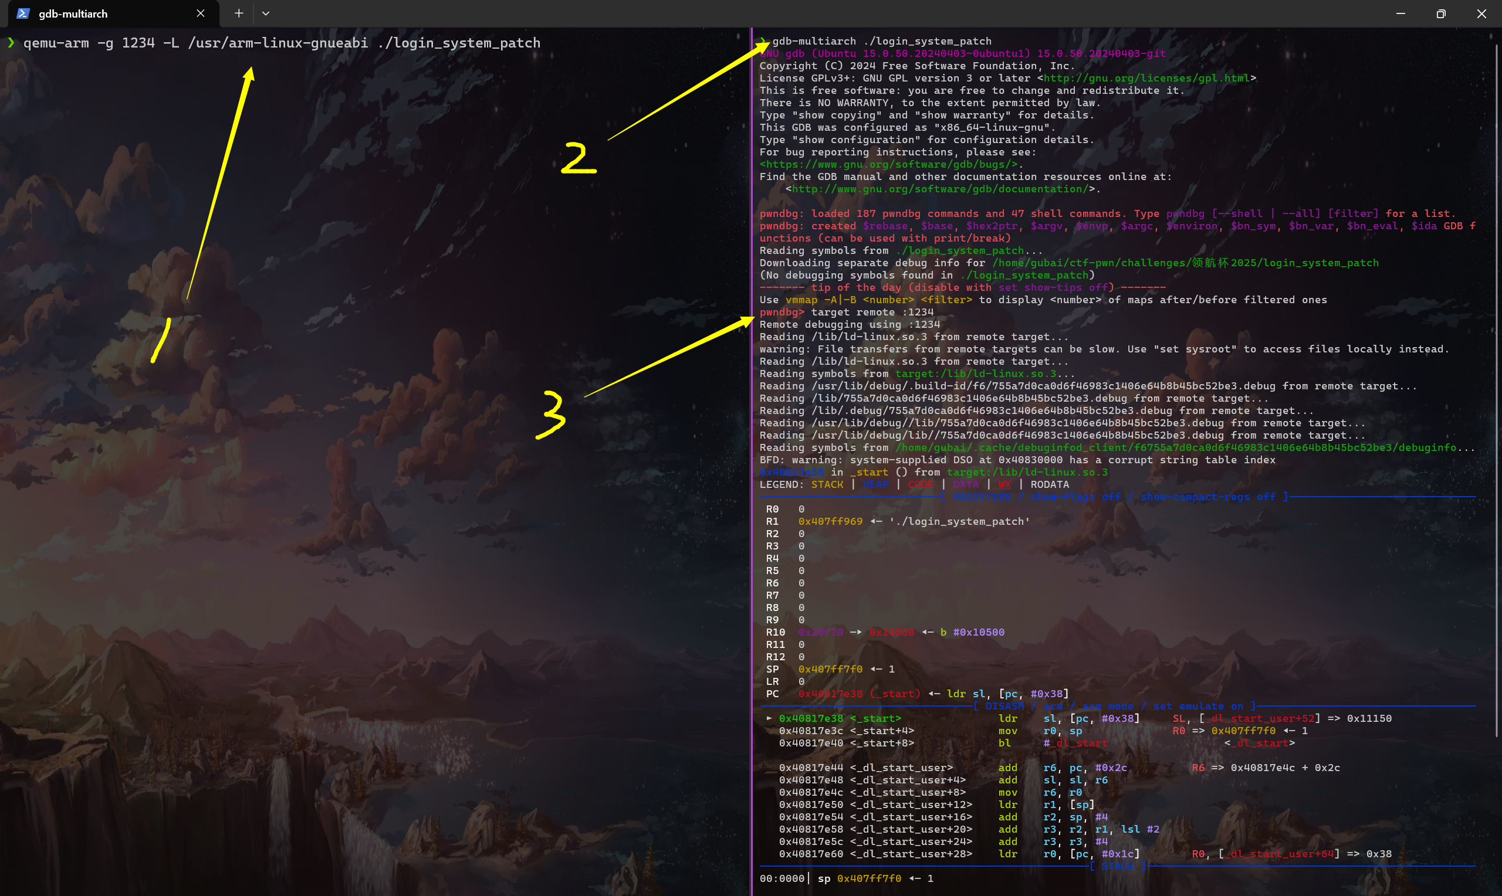Screen dimensions: 1502x896
Task: Open the GDB documentation URL
Action: tap(941, 189)
